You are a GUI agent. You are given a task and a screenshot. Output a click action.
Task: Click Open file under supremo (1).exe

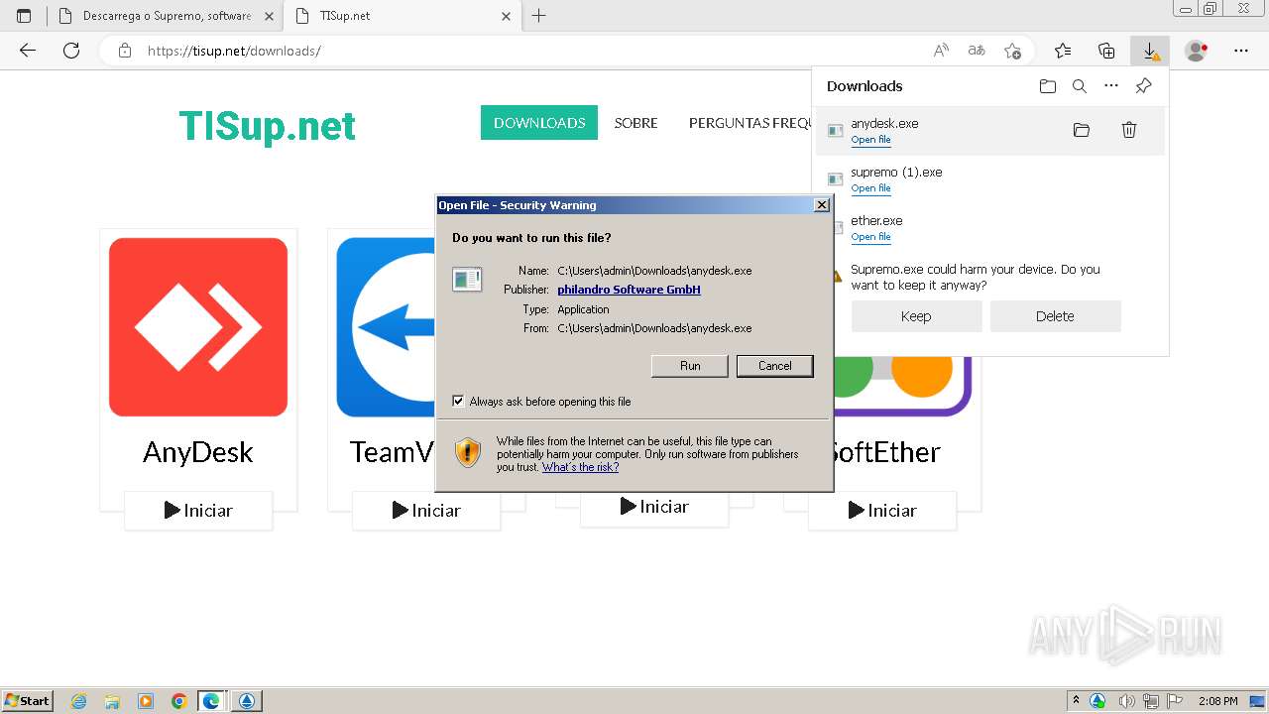pyautogui.click(x=870, y=188)
